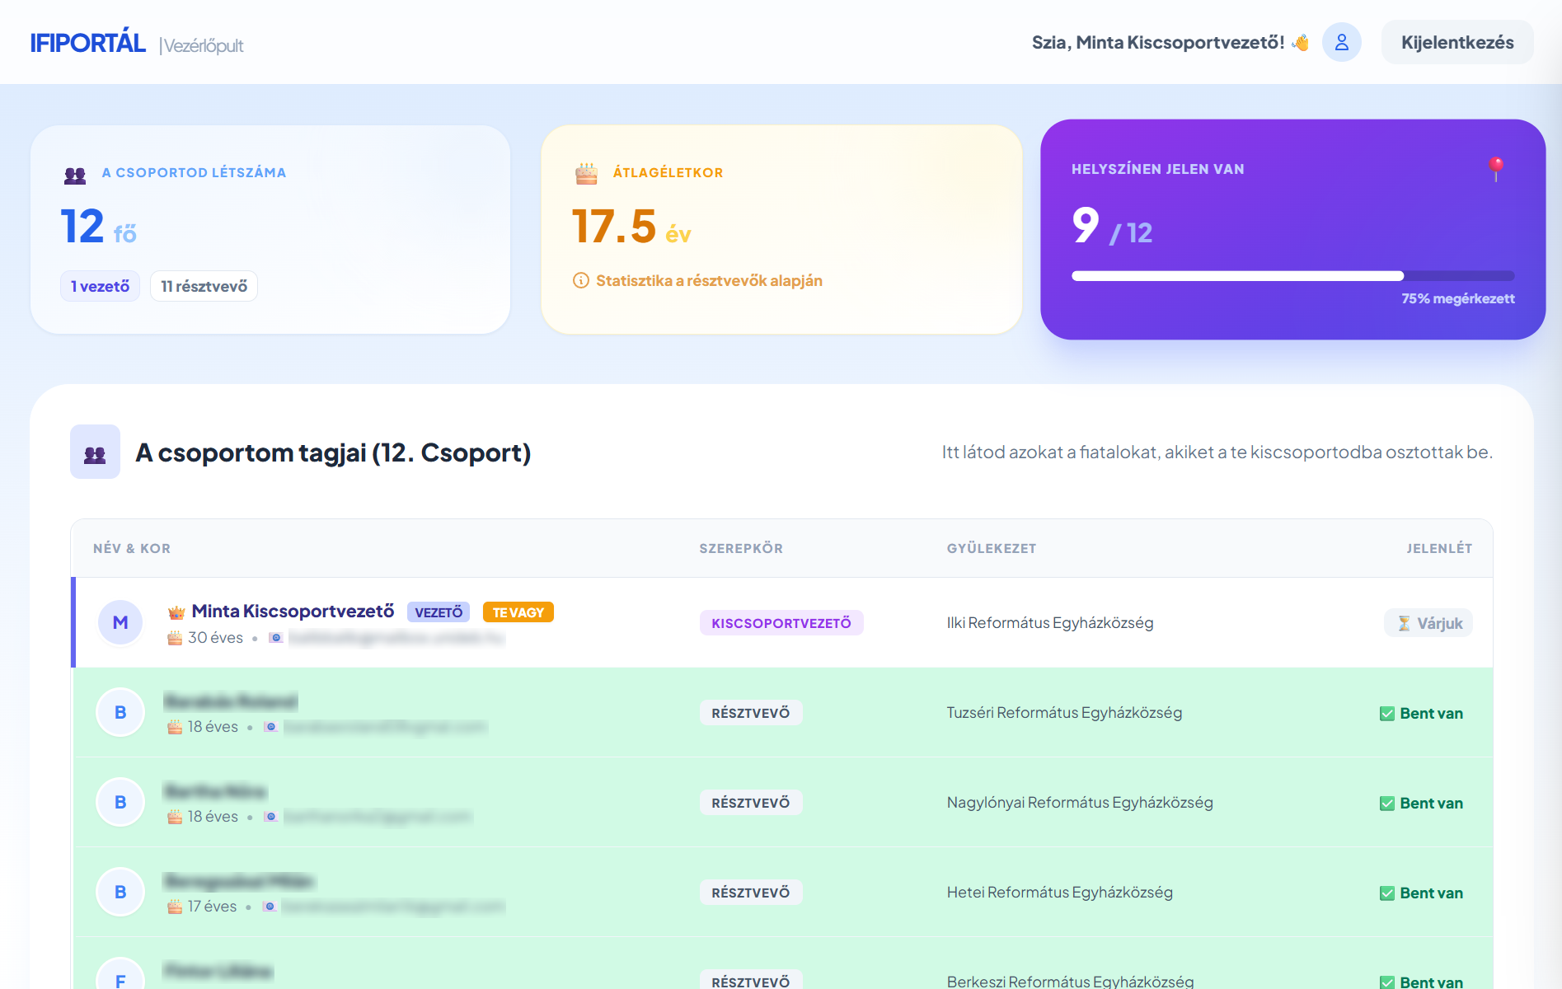The width and height of the screenshot is (1562, 989).
Task: Click Statisztika a résztvevők alapján text
Action: (x=709, y=281)
